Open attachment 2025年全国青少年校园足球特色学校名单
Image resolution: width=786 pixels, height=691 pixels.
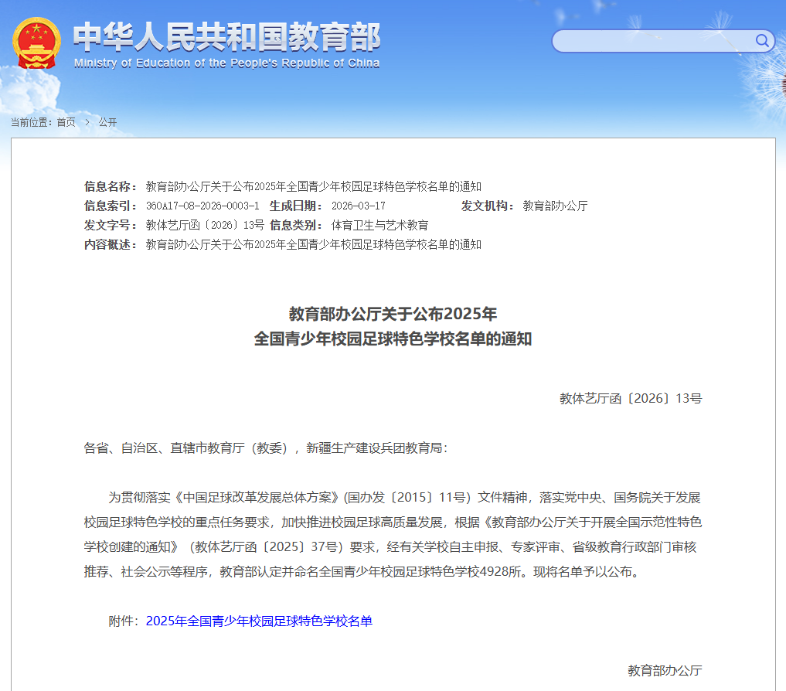(259, 621)
